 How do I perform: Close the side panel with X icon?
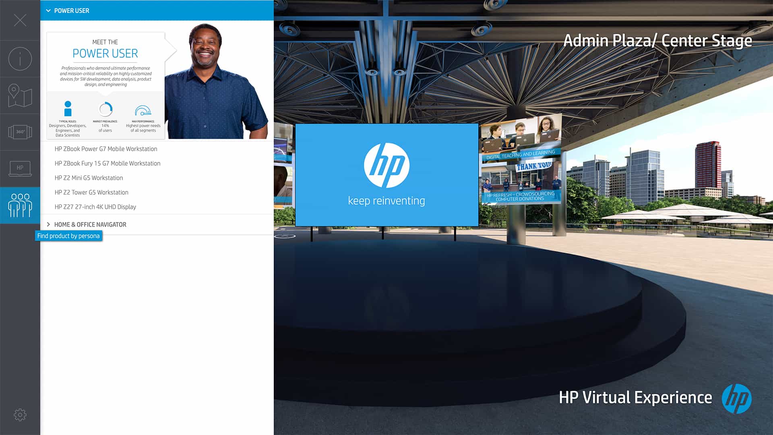click(x=20, y=20)
